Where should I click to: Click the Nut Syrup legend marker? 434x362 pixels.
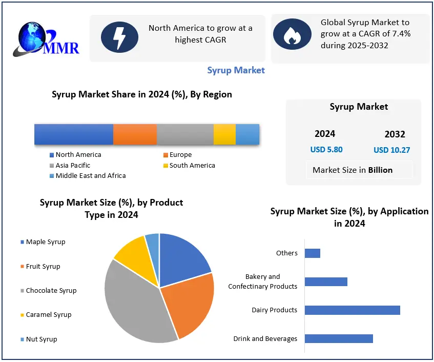[22, 339]
